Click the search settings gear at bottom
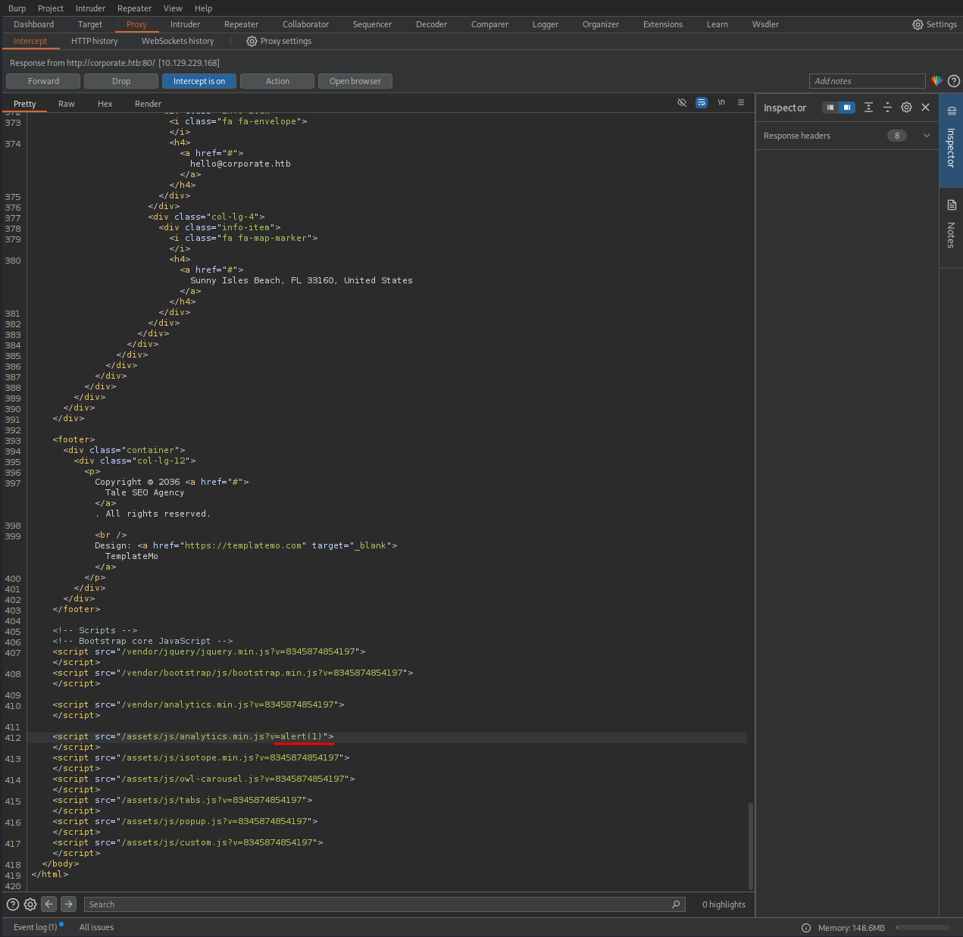This screenshot has width=963, height=937. (x=30, y=904)
